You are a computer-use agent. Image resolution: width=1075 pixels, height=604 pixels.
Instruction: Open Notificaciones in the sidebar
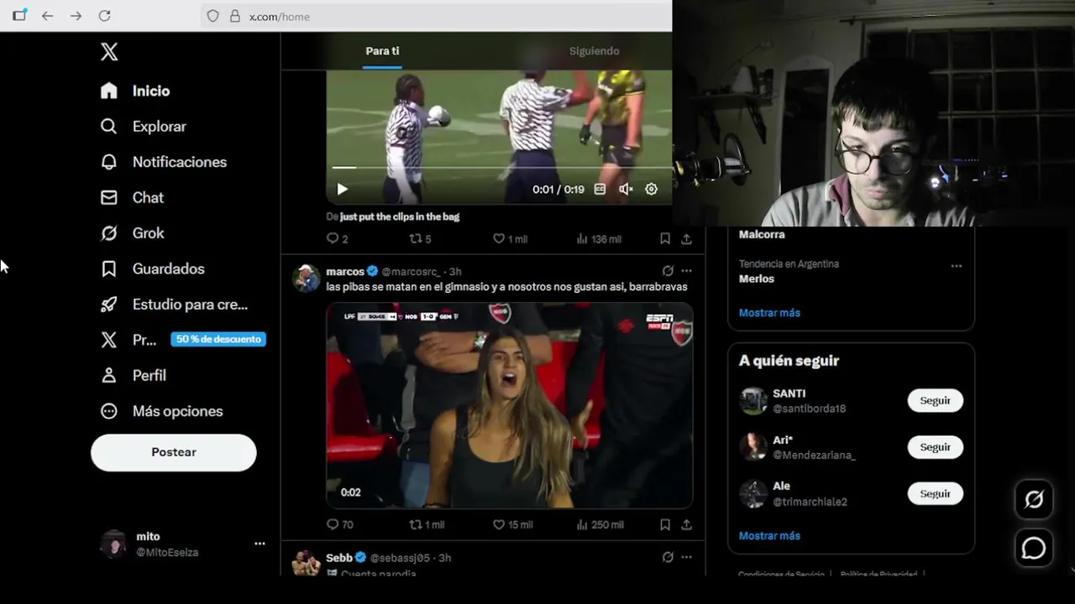pos(163,162)
